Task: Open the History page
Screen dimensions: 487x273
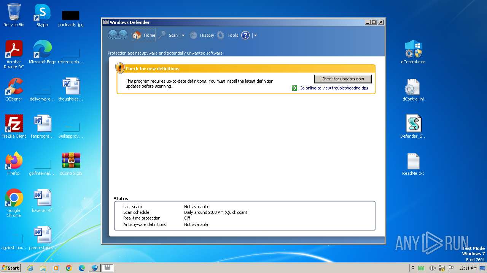Action: pos(202,35)
